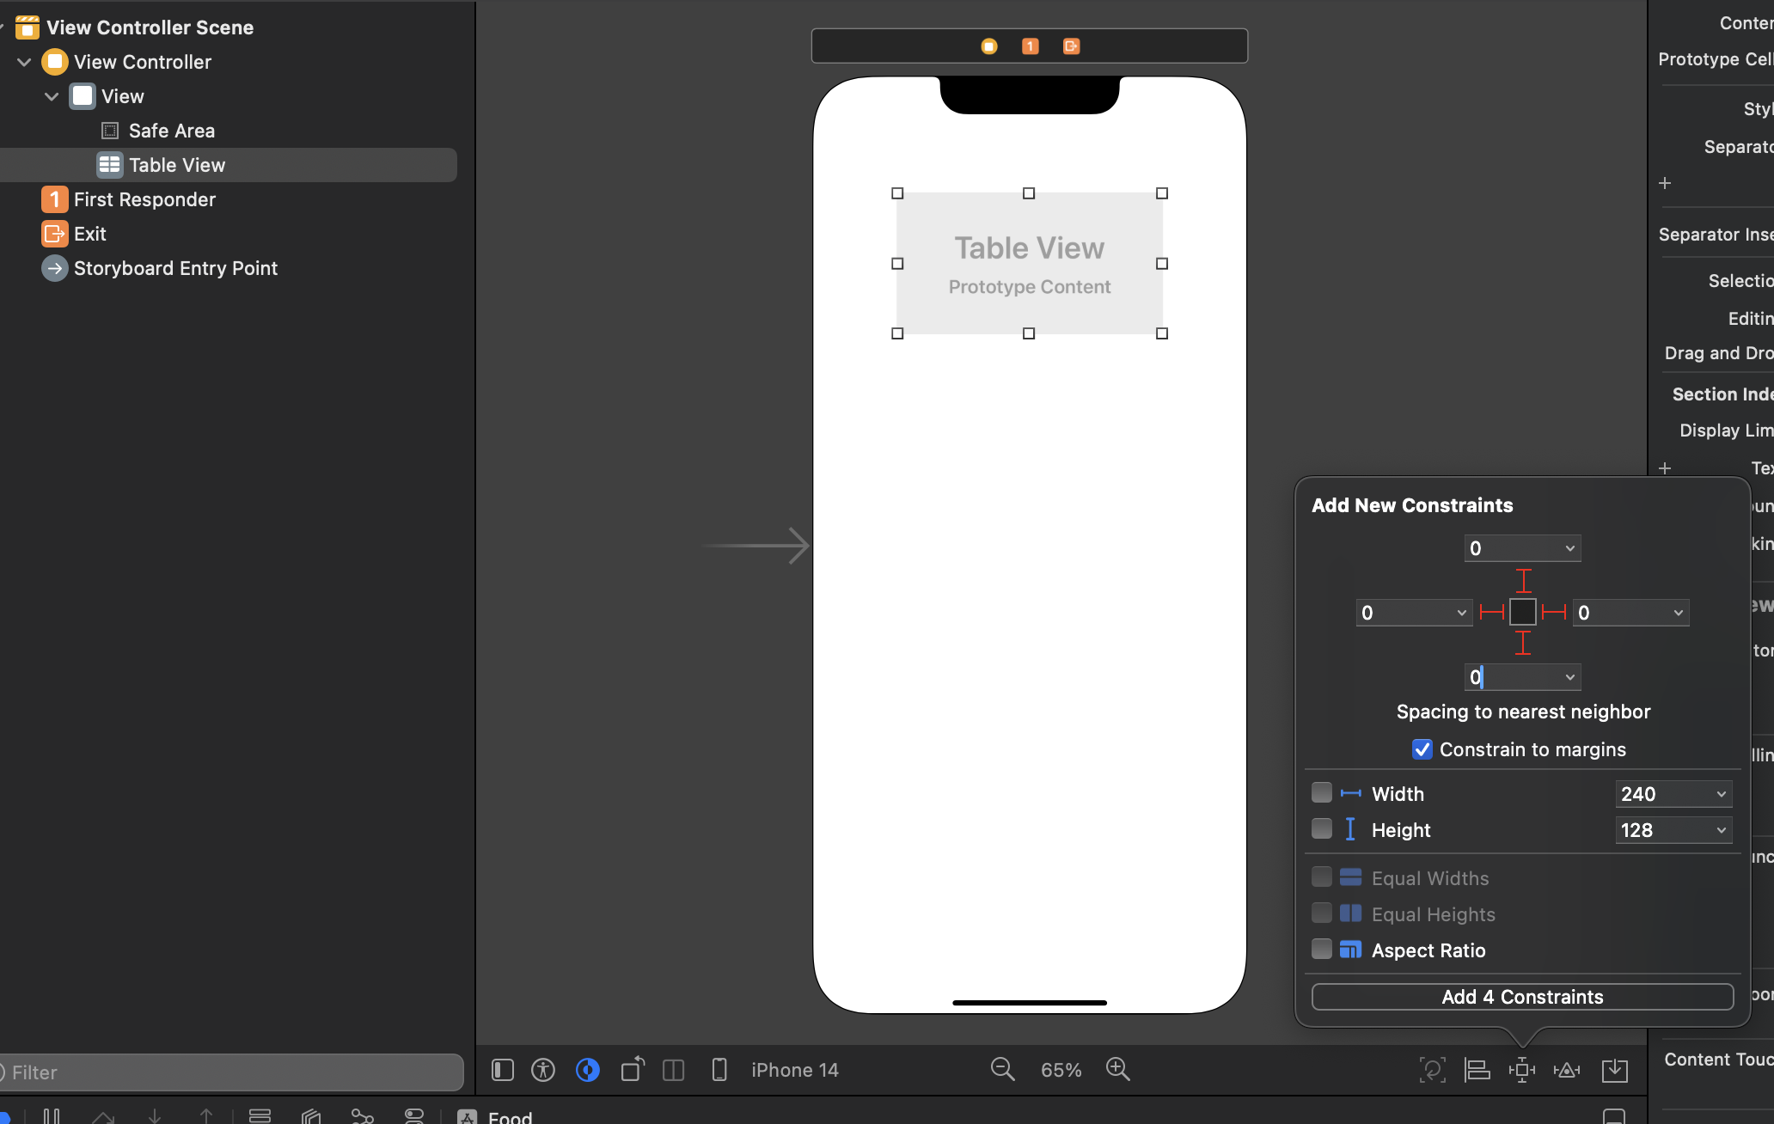The width and height of the screenshot is (1774, 1124).
Task: Select First Responder row in outline
Action: [x=229, y=199]
